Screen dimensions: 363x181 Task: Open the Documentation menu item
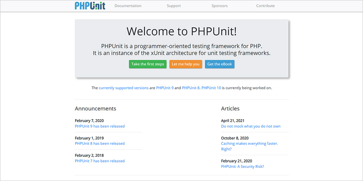128,6
